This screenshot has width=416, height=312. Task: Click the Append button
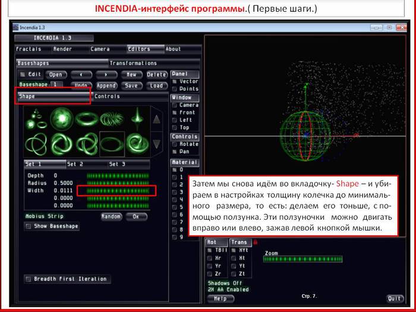(x=106, y=86)
